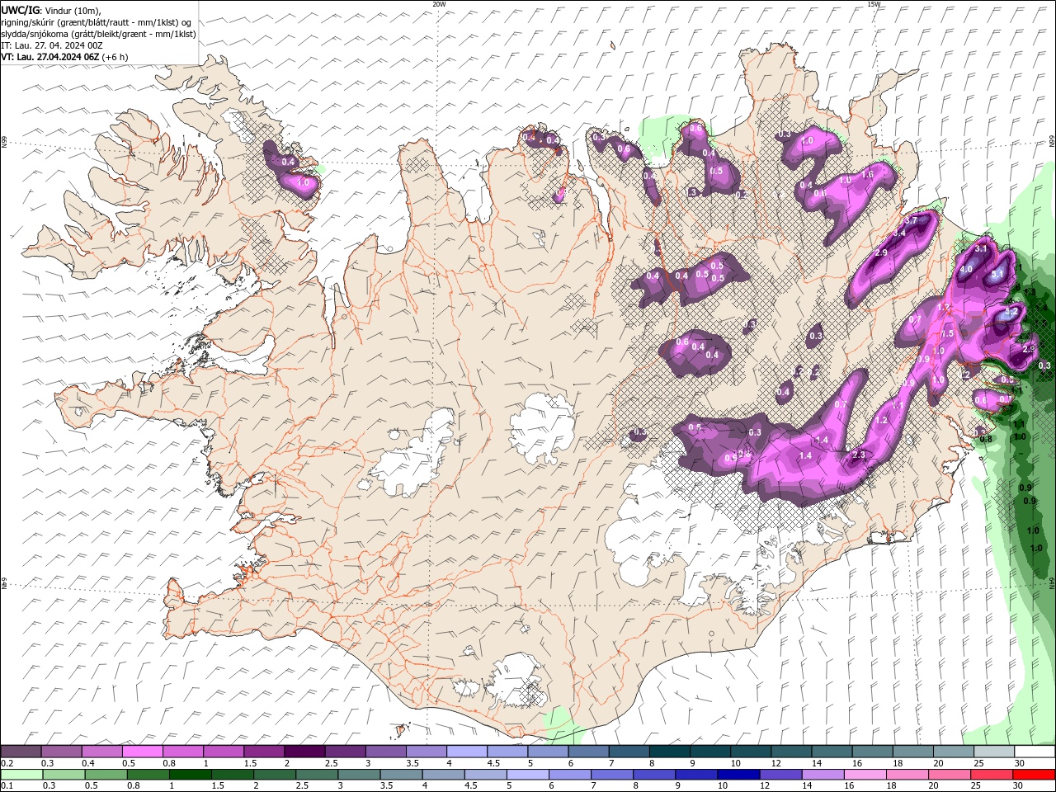Select snow scale swatch between 20 and 25
The height and width of the screenshot is (792, 1056).
pos(954,752)
